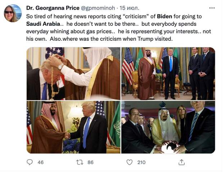223x172 pixels.
Task: Click the reply count 46
Action: 40,162
